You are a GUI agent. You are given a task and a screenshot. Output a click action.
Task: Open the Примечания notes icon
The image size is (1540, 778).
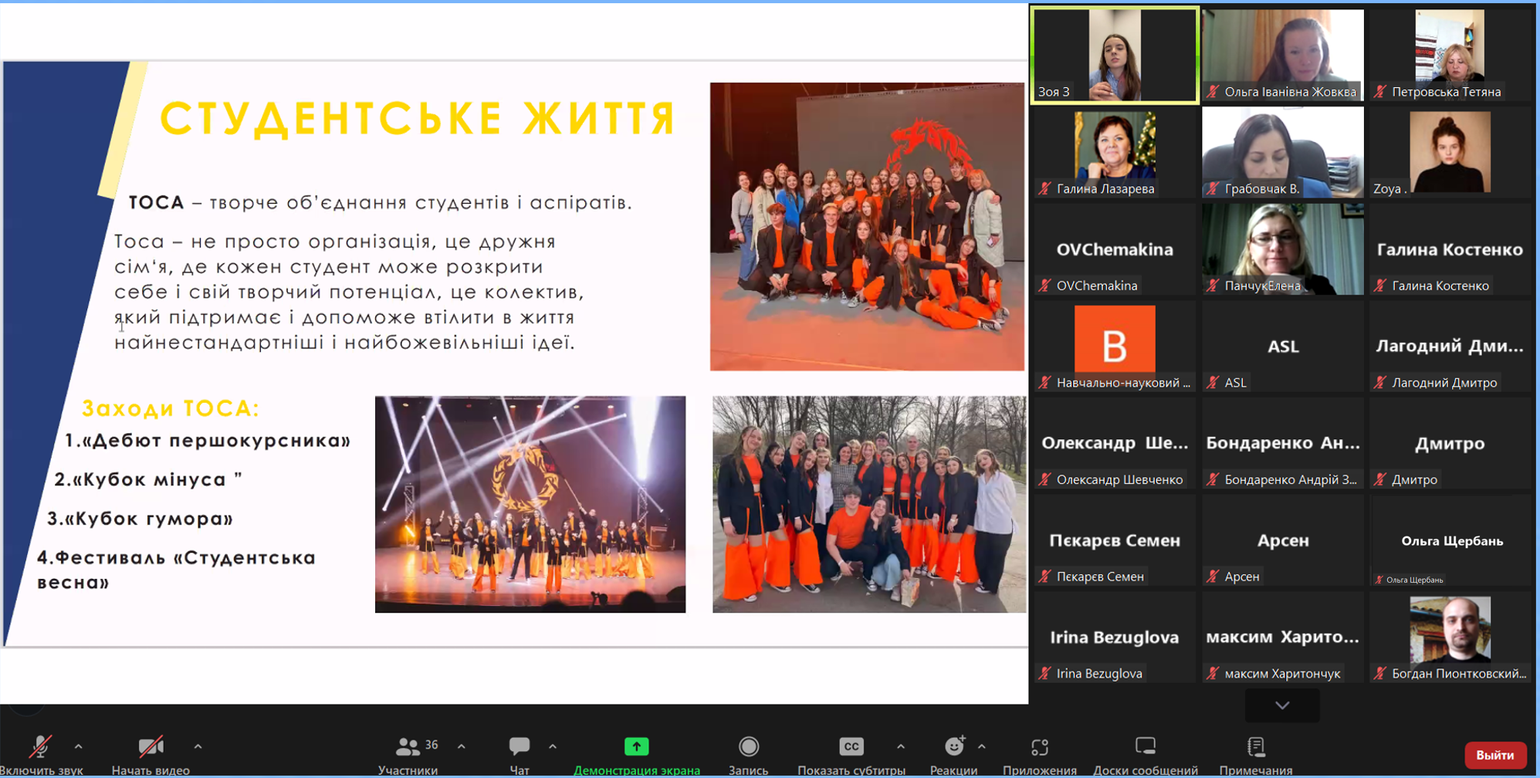(x=1255, y=747)
